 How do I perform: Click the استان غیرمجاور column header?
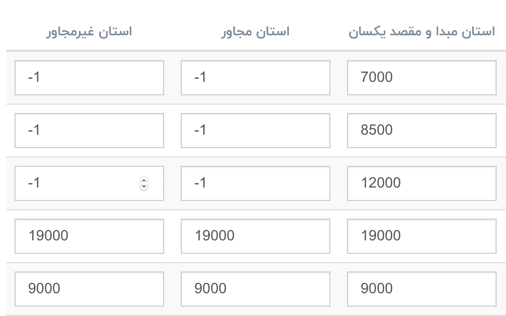pos(89,32)
